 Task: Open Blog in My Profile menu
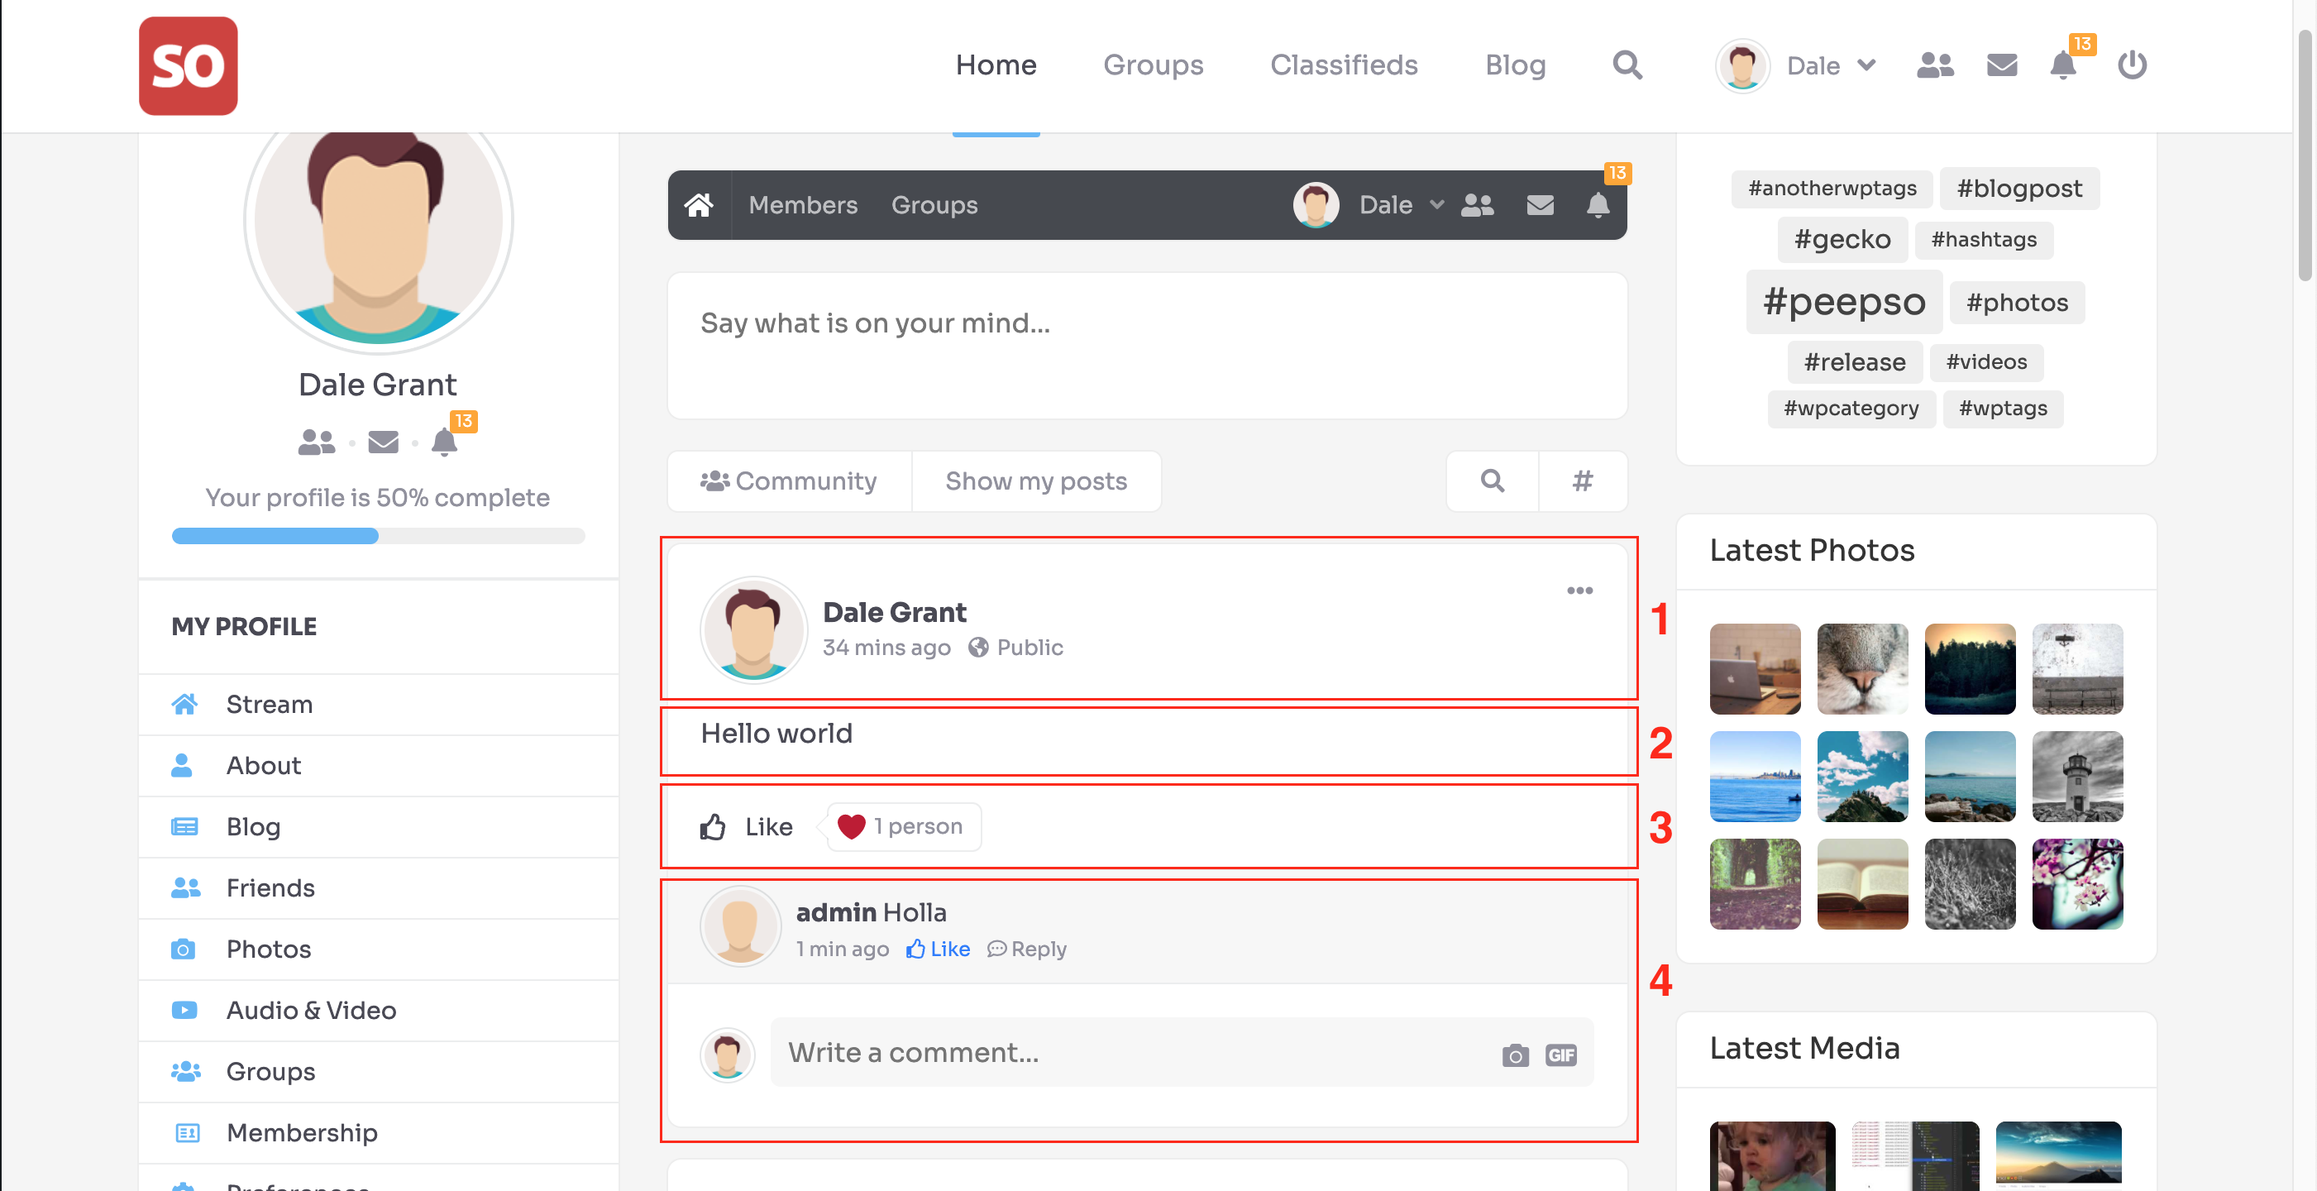(379, 827)
